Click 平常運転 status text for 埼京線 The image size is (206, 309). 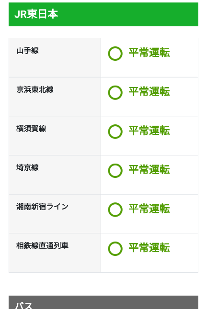coord(149,169)
